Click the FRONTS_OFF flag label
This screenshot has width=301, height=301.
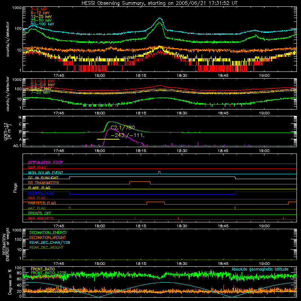pos(40,213)
